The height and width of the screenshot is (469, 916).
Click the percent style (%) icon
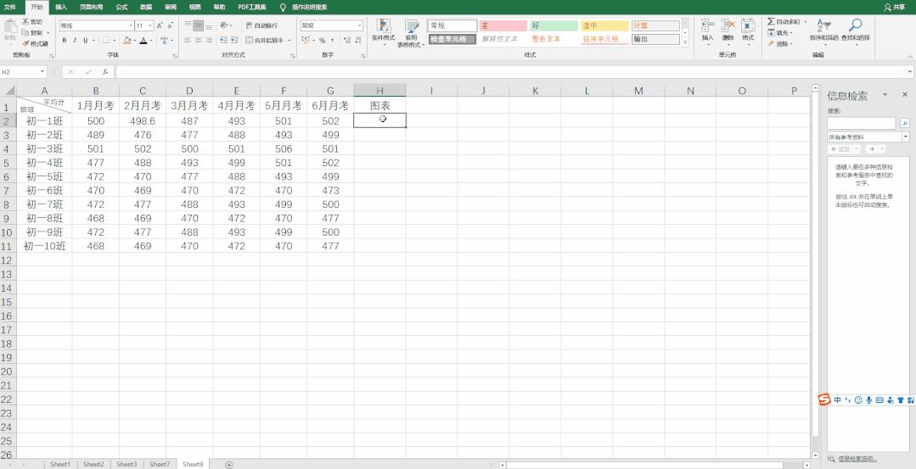pyautogui.click(x=322, y=40)
